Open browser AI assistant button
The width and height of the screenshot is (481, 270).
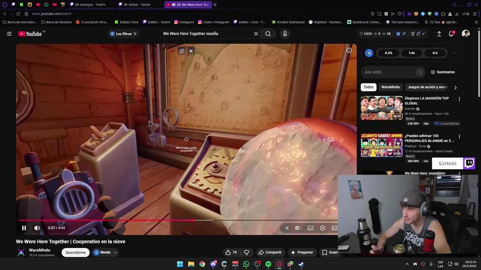(x=466, y=14)
